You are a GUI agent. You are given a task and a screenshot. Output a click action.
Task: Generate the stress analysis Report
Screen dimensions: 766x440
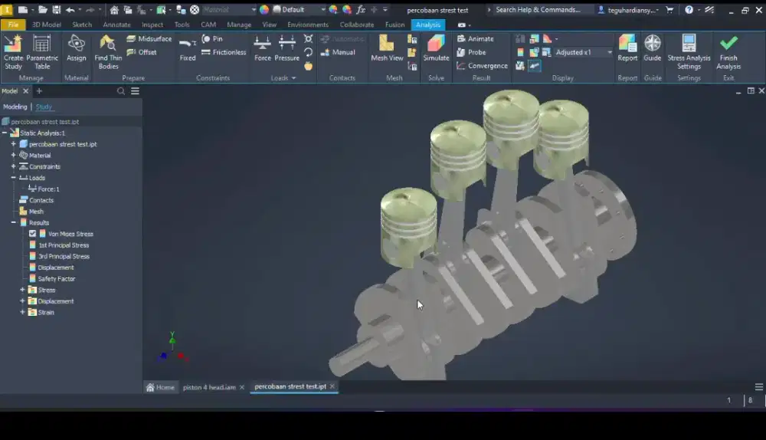[x=627, y=48]
